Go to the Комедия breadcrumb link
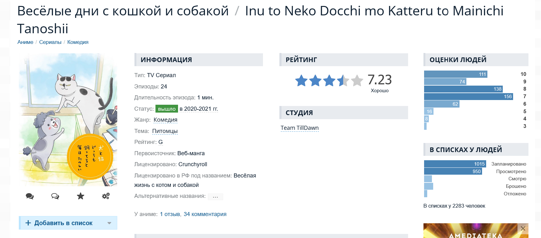 tap(78, 42)
